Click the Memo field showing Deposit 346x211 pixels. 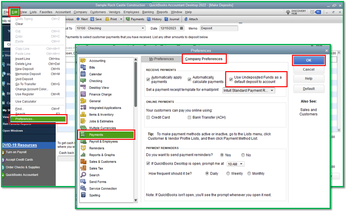pyautogui.click(x=219, y=28)
